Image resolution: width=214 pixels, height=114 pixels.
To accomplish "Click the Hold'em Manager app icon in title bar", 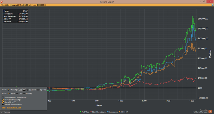I will tap(2, 2).
